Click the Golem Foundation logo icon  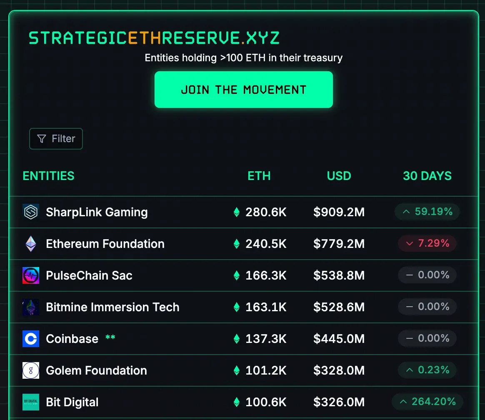coord(31,370)
